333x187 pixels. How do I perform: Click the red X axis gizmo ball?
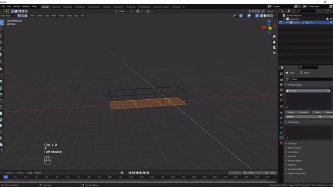pyautogui.click(x=264, y=28)
